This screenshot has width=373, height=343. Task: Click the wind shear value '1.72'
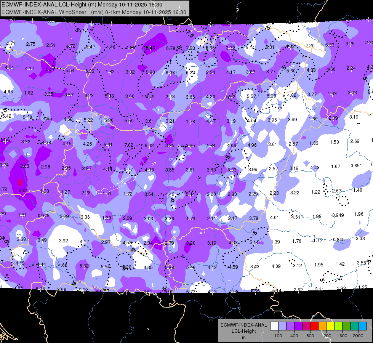tap(128, 194)
